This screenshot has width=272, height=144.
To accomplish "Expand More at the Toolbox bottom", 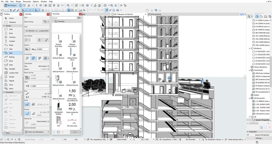I will click(x=8, y=133).
